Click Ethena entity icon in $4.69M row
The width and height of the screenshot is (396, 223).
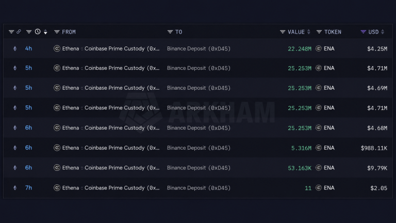pos(57,88)
